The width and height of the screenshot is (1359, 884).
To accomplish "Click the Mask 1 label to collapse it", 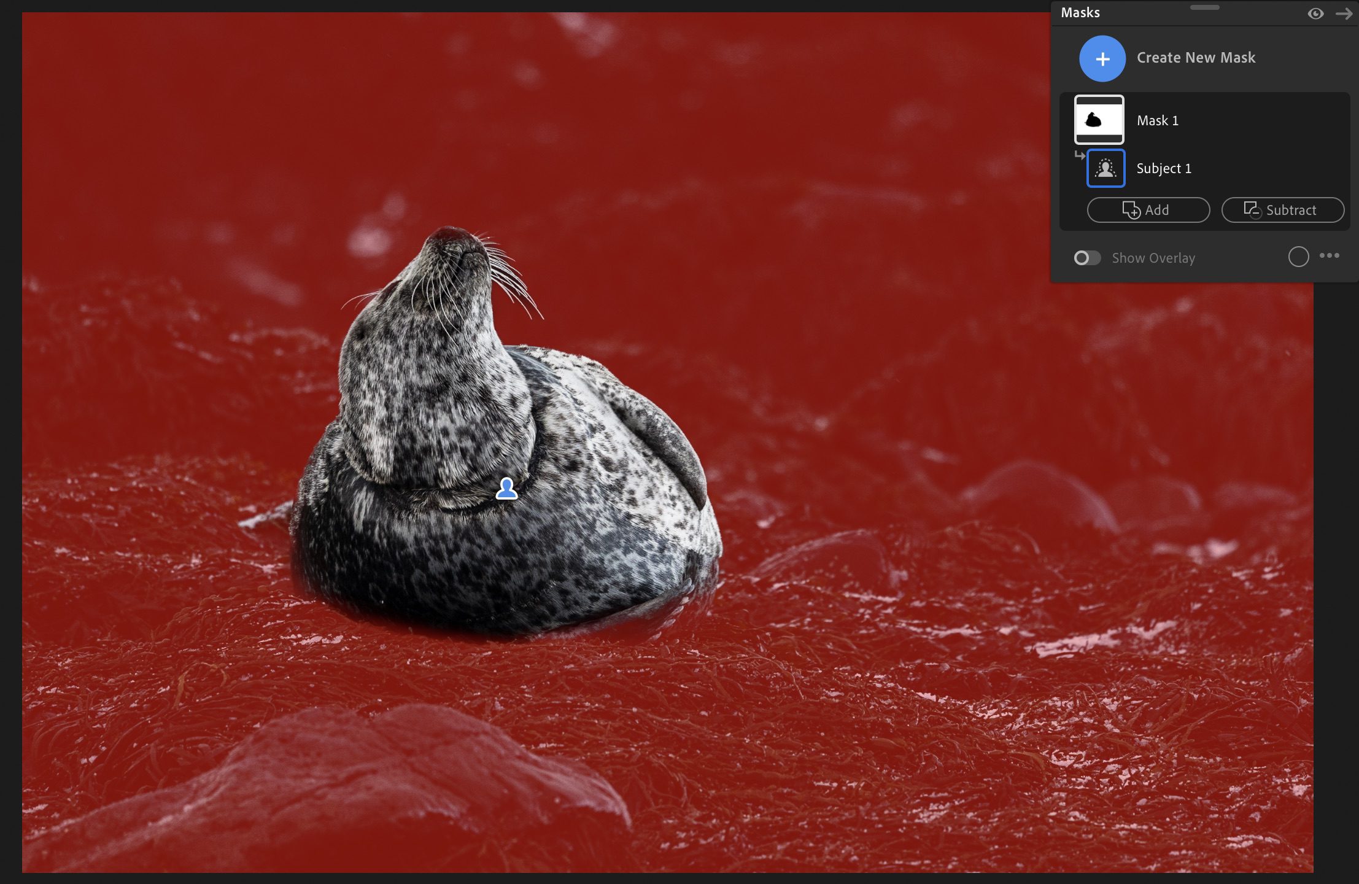I will click(1157, 120).
